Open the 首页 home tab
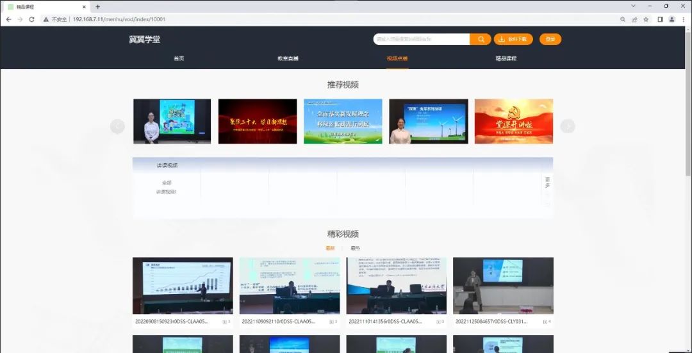The height and width of the screenshot is (353, 692). [x=179, y=58]
